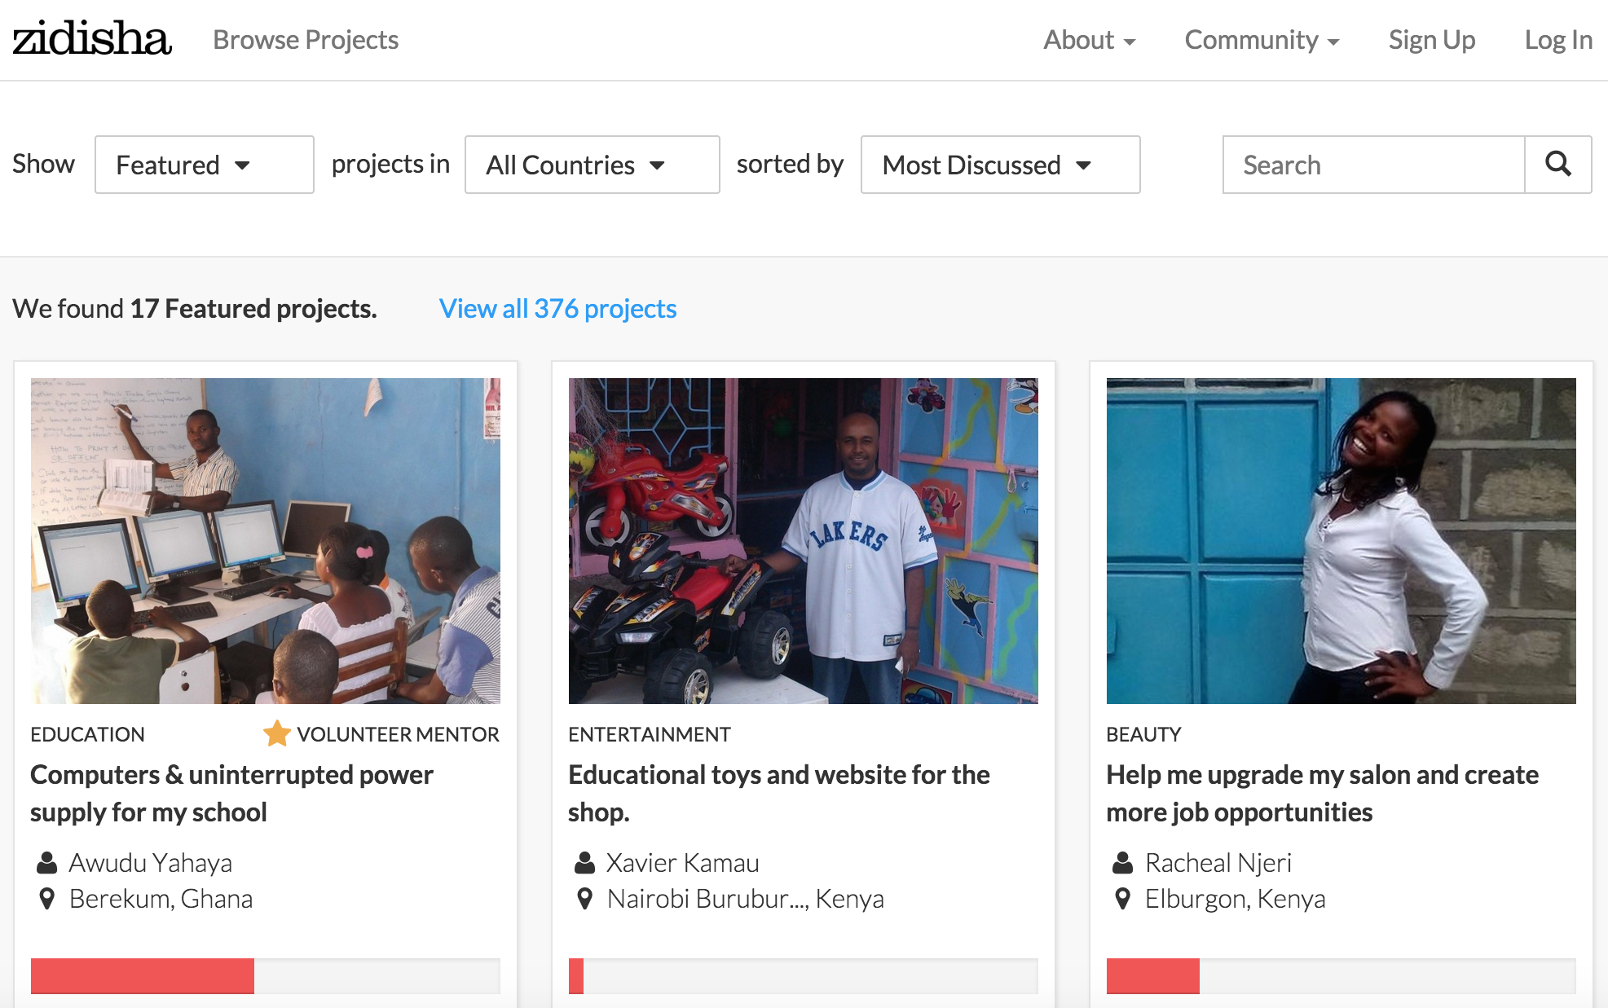Focus the Search text field
This screenshot has height=1008, width=1608.
1373,165
